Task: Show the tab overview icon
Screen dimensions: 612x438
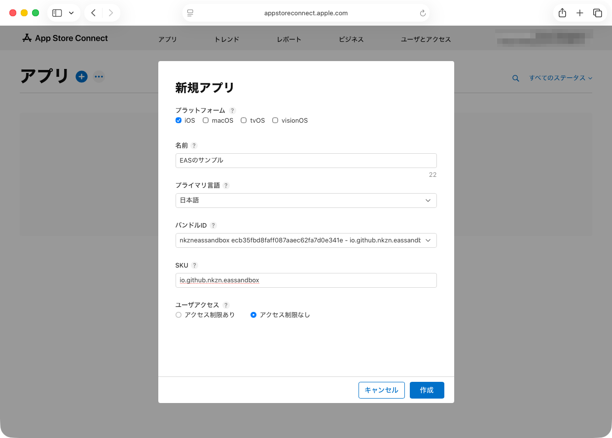Action: pyautogui.click(x=598, y=13)
